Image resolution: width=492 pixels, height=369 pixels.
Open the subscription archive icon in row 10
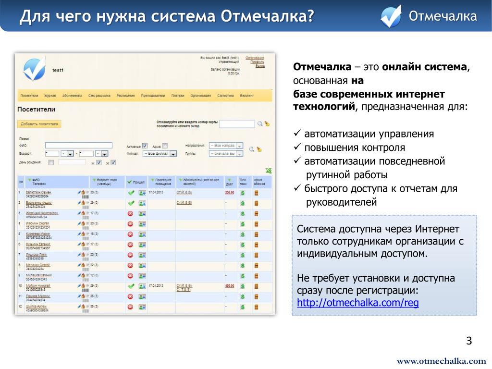click(256, 286)
